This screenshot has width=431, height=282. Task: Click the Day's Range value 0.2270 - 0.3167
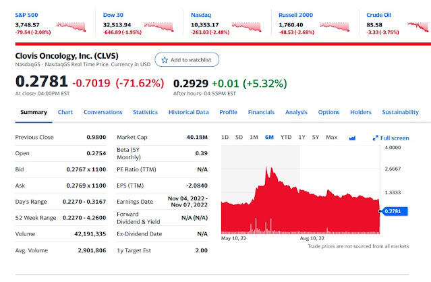[x=84, y=202]
